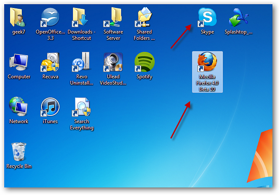Select the geek7 user folder icon
This screenshot has width=280, height=195.
18,17
